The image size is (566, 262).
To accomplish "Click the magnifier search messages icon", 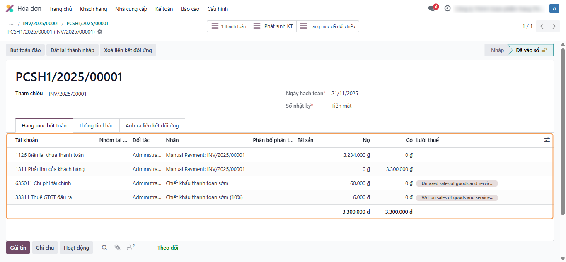I will 104,248.
